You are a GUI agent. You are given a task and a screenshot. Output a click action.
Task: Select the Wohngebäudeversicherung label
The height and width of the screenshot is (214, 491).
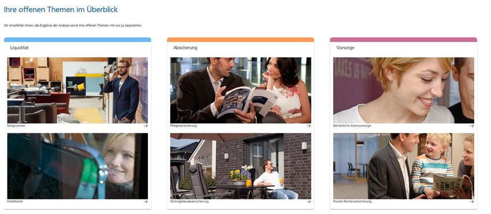click(189, 202)
